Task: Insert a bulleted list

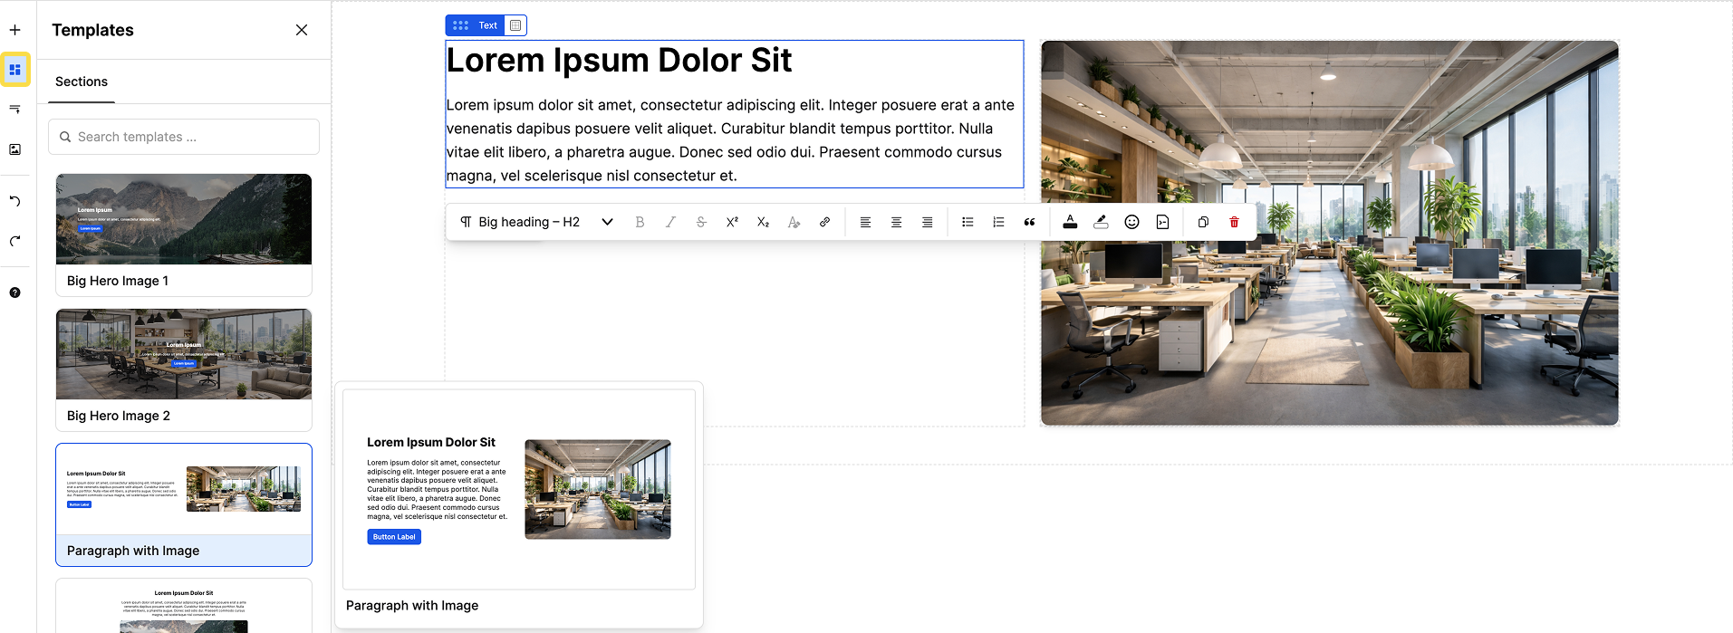Action: click(968, 222)
